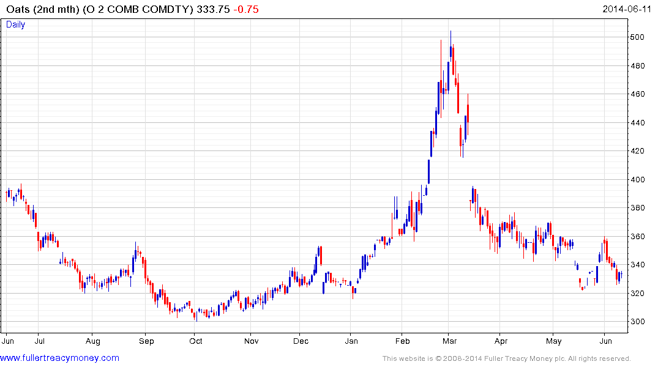The height and width of the screenshot is (367, 658).
Task: Click the 'Jan' month label on time axis
Action: [x=351, y=341]
